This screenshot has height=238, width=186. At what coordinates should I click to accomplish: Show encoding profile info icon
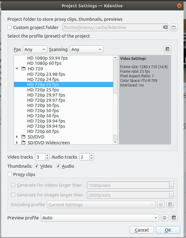click(x=161, y=205)
